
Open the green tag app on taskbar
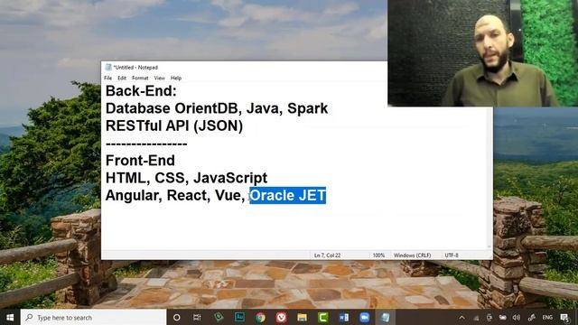click(x=219, y=317)
